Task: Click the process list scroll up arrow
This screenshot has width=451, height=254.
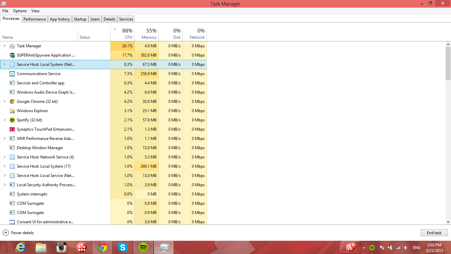Action: 448,44
